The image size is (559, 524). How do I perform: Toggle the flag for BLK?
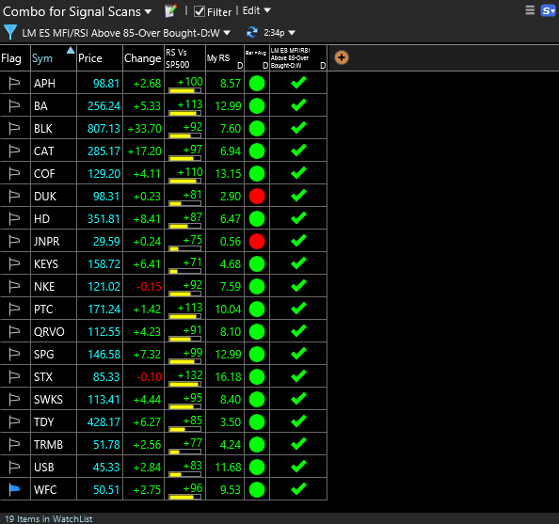coord(14,128)
